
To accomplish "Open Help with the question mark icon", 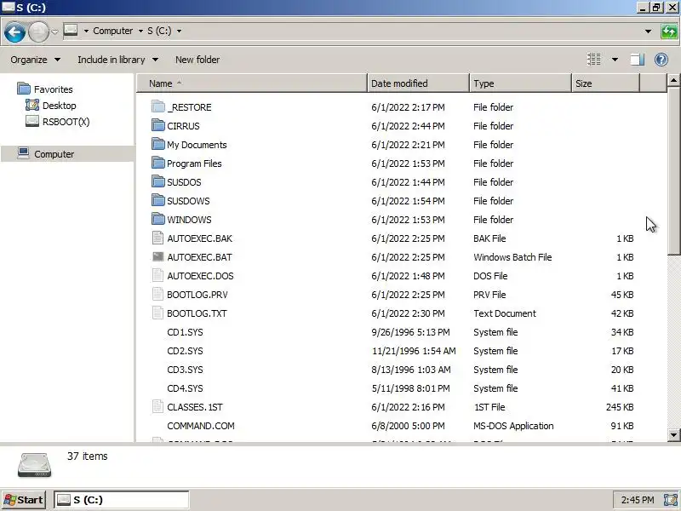I will tap(661, 59).
